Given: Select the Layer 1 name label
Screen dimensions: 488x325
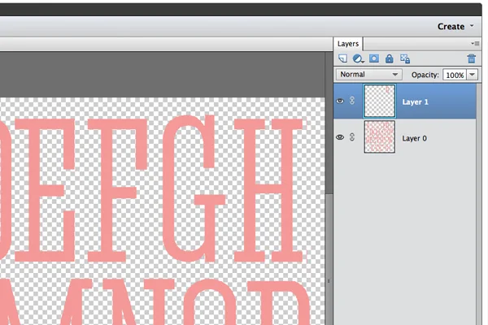Looking at the screenshot, I should pos(415,102).
